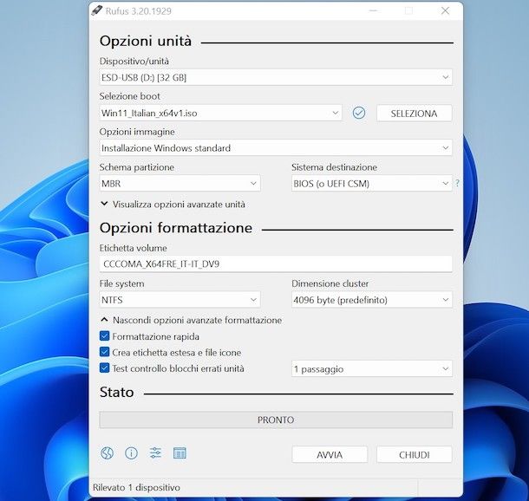This screenshot has width=529, height=501.
Task: Click the Dispositivo/unità label
Action: click(x=134, y=61)
